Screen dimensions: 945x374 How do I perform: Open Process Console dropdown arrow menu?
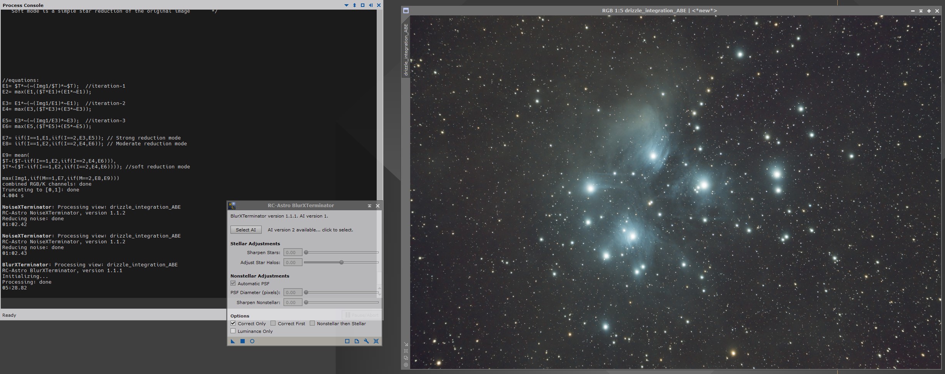tap(346, 5)
